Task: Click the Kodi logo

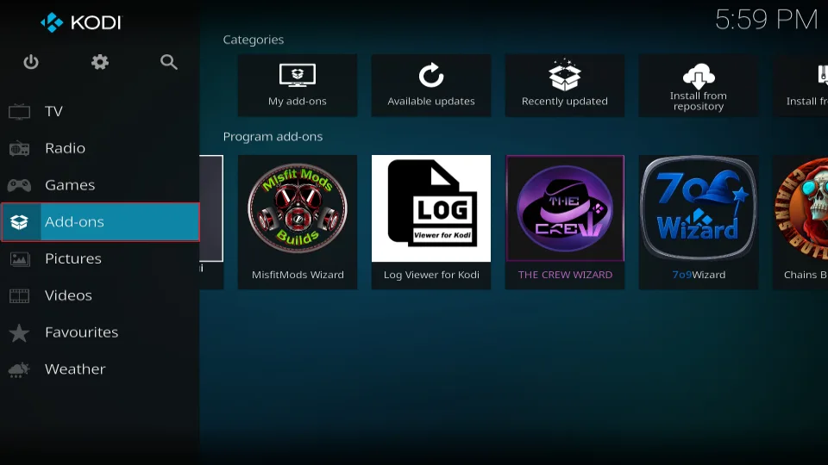Action: coord(81,22)
